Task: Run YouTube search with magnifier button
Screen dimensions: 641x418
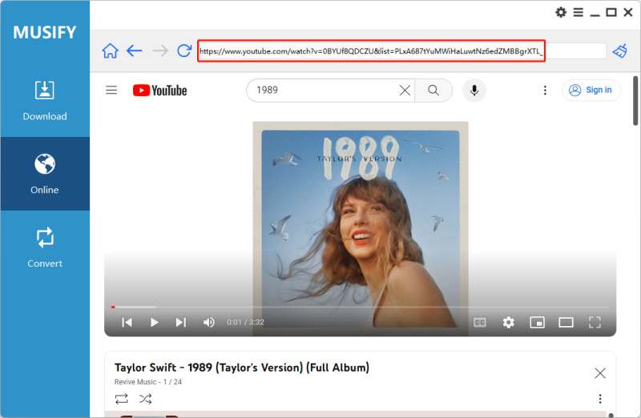Action: 433,90
